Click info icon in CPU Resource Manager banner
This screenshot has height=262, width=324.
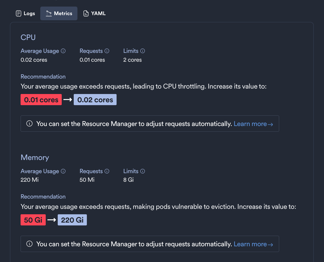pos(30,123)
